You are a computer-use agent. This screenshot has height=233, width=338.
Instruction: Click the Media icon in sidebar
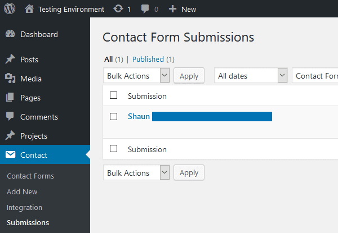[10, 79]
